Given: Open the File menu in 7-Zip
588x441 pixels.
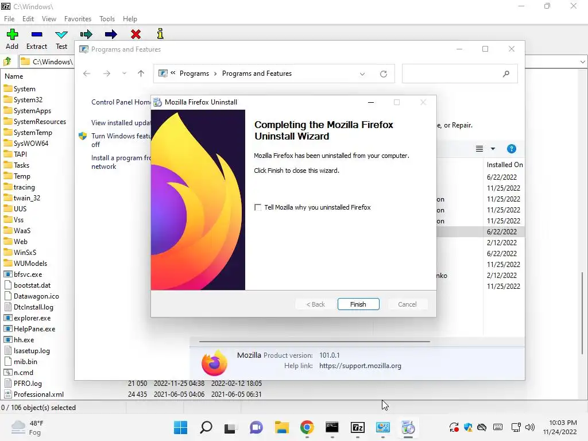Looking at the screenshot, I should click(9, 19).
